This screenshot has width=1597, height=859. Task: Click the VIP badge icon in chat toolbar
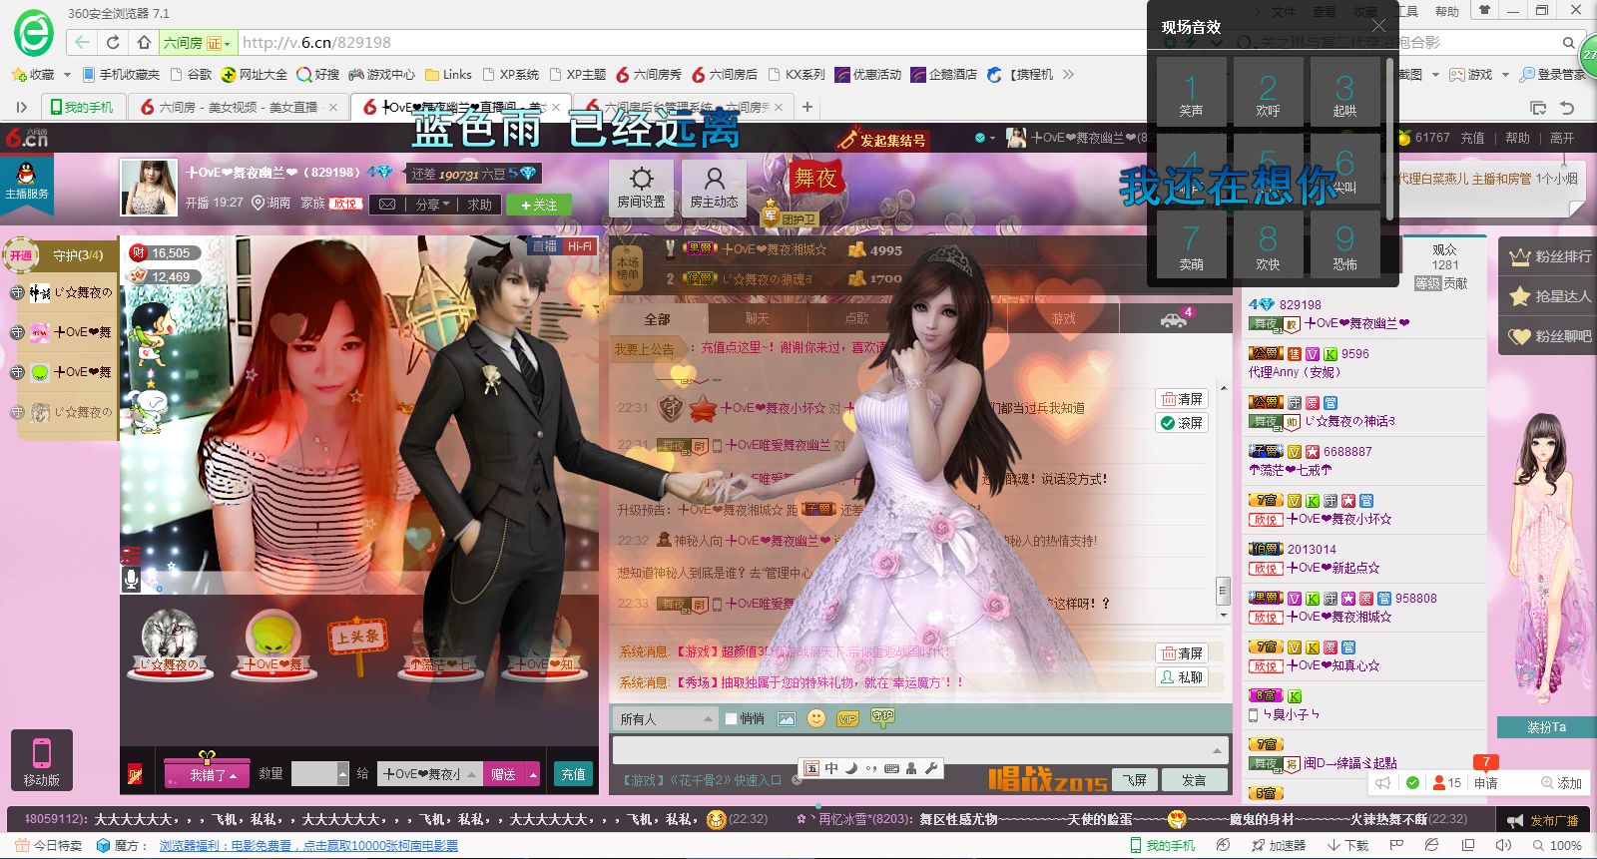tap(848, 718)
